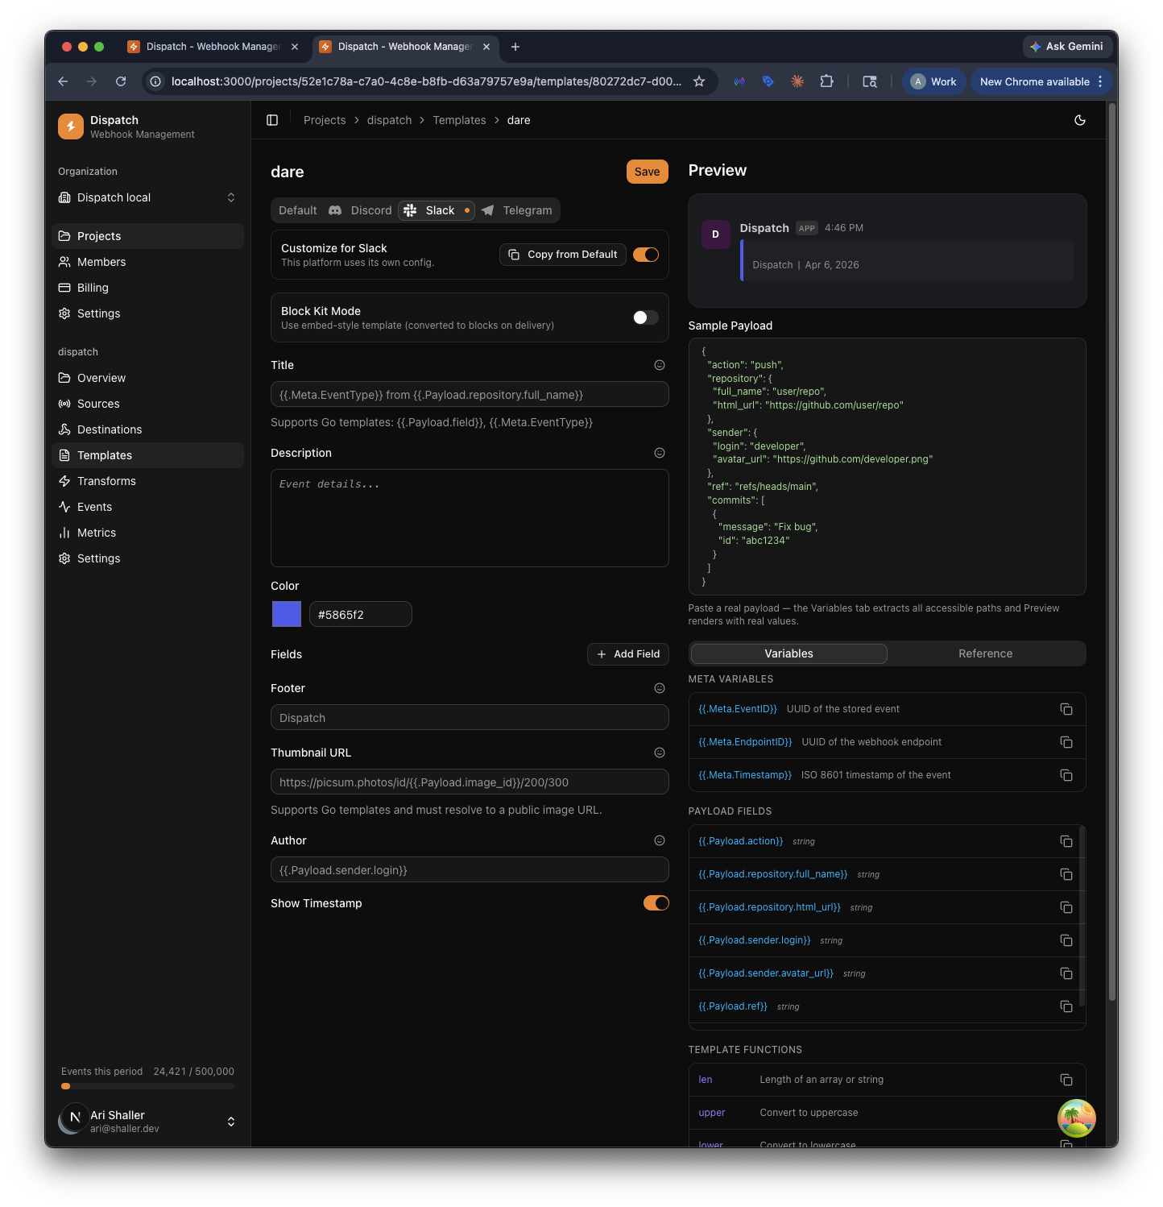Switch to the Variables tab
This screenshot has width=1163, height=1207.
coord(789,653)
